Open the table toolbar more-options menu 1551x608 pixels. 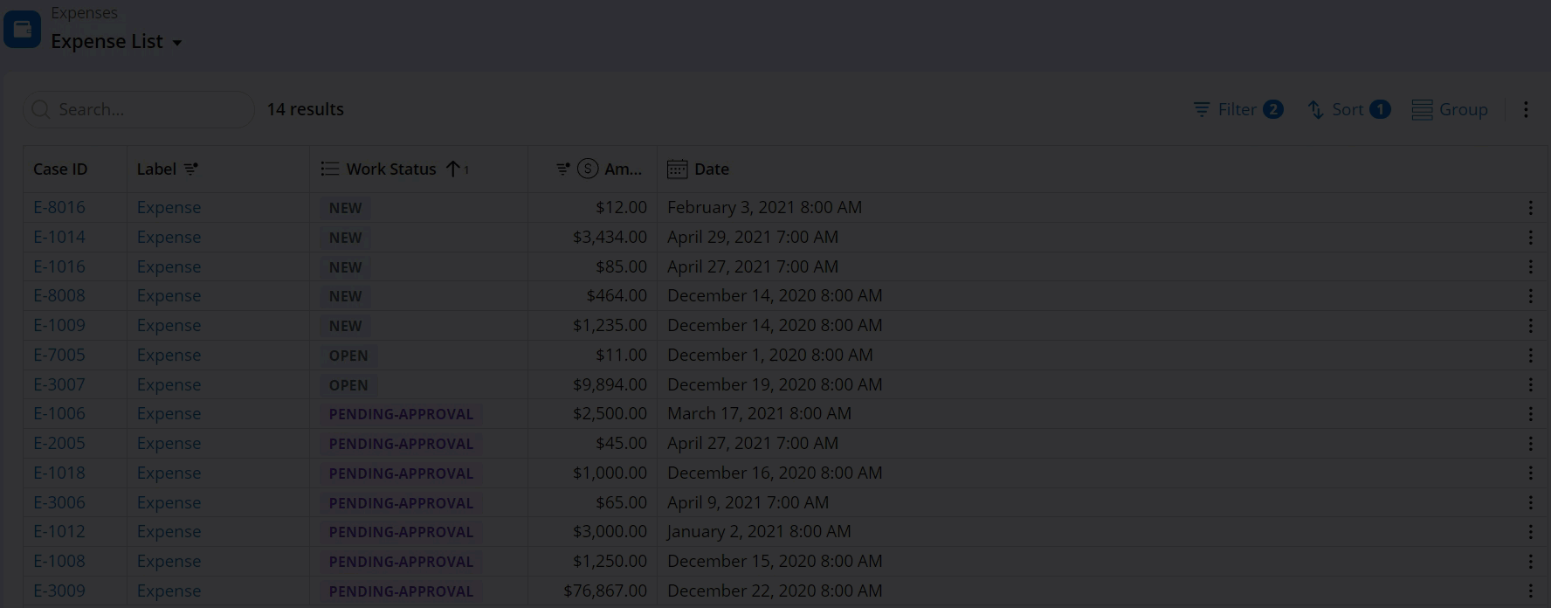(x=1526, y=110)
